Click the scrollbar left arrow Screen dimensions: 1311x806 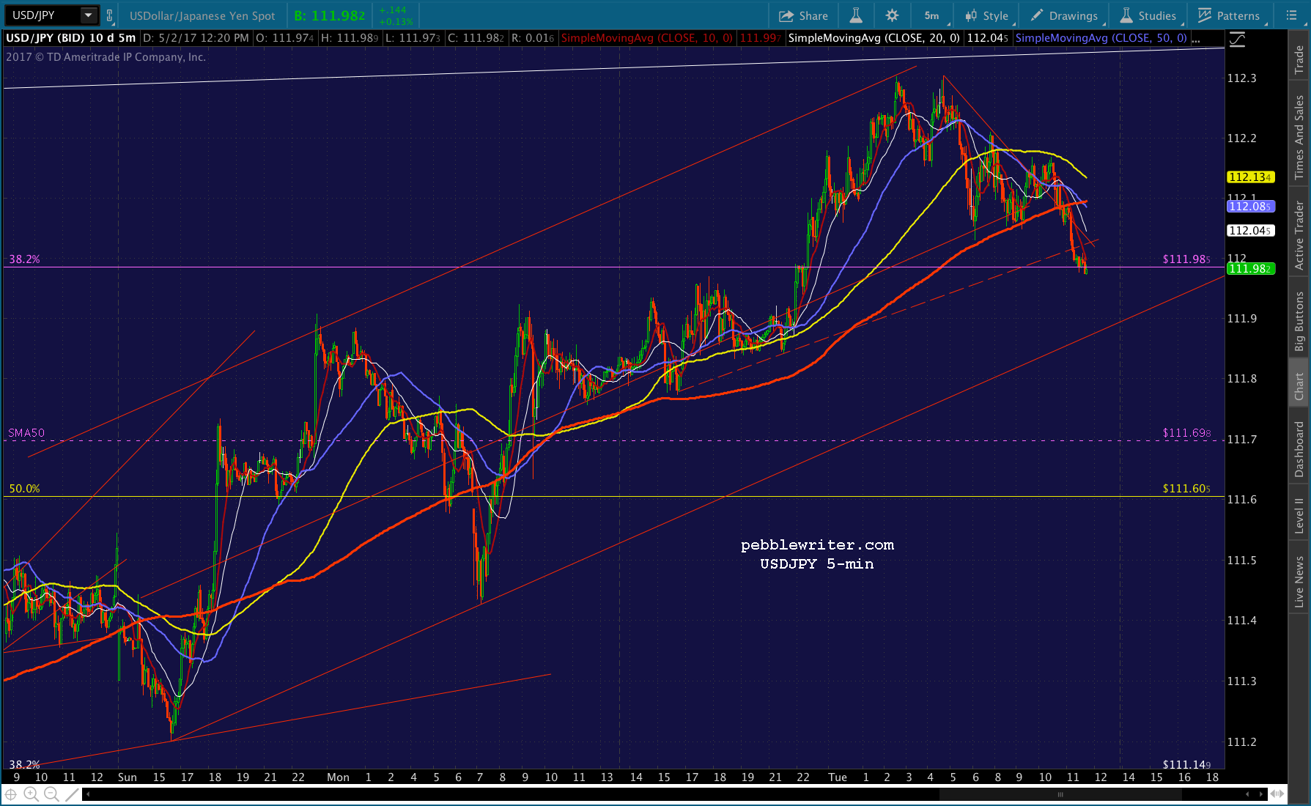point(88,794)
